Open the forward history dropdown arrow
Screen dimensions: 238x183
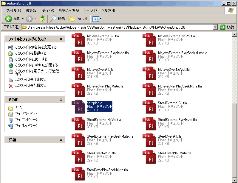pyautogui.click(x=36, y=19)
